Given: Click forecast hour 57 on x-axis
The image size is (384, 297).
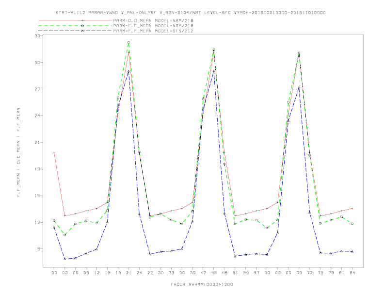Looking at the screenshot, I should point(256,273).
